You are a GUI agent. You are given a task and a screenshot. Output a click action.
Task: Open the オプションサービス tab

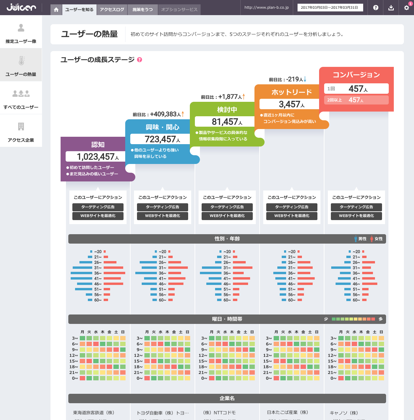tap(179, 10)
